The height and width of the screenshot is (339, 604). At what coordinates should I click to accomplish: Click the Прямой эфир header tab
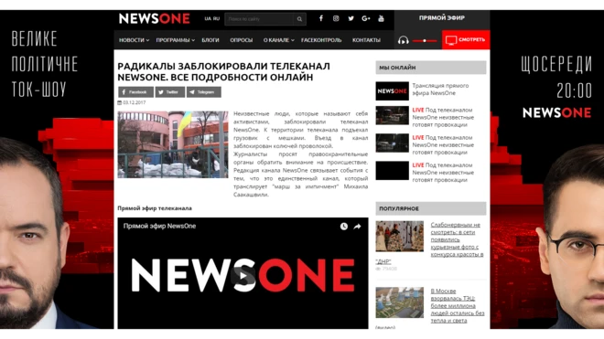(x=442, y=17)
